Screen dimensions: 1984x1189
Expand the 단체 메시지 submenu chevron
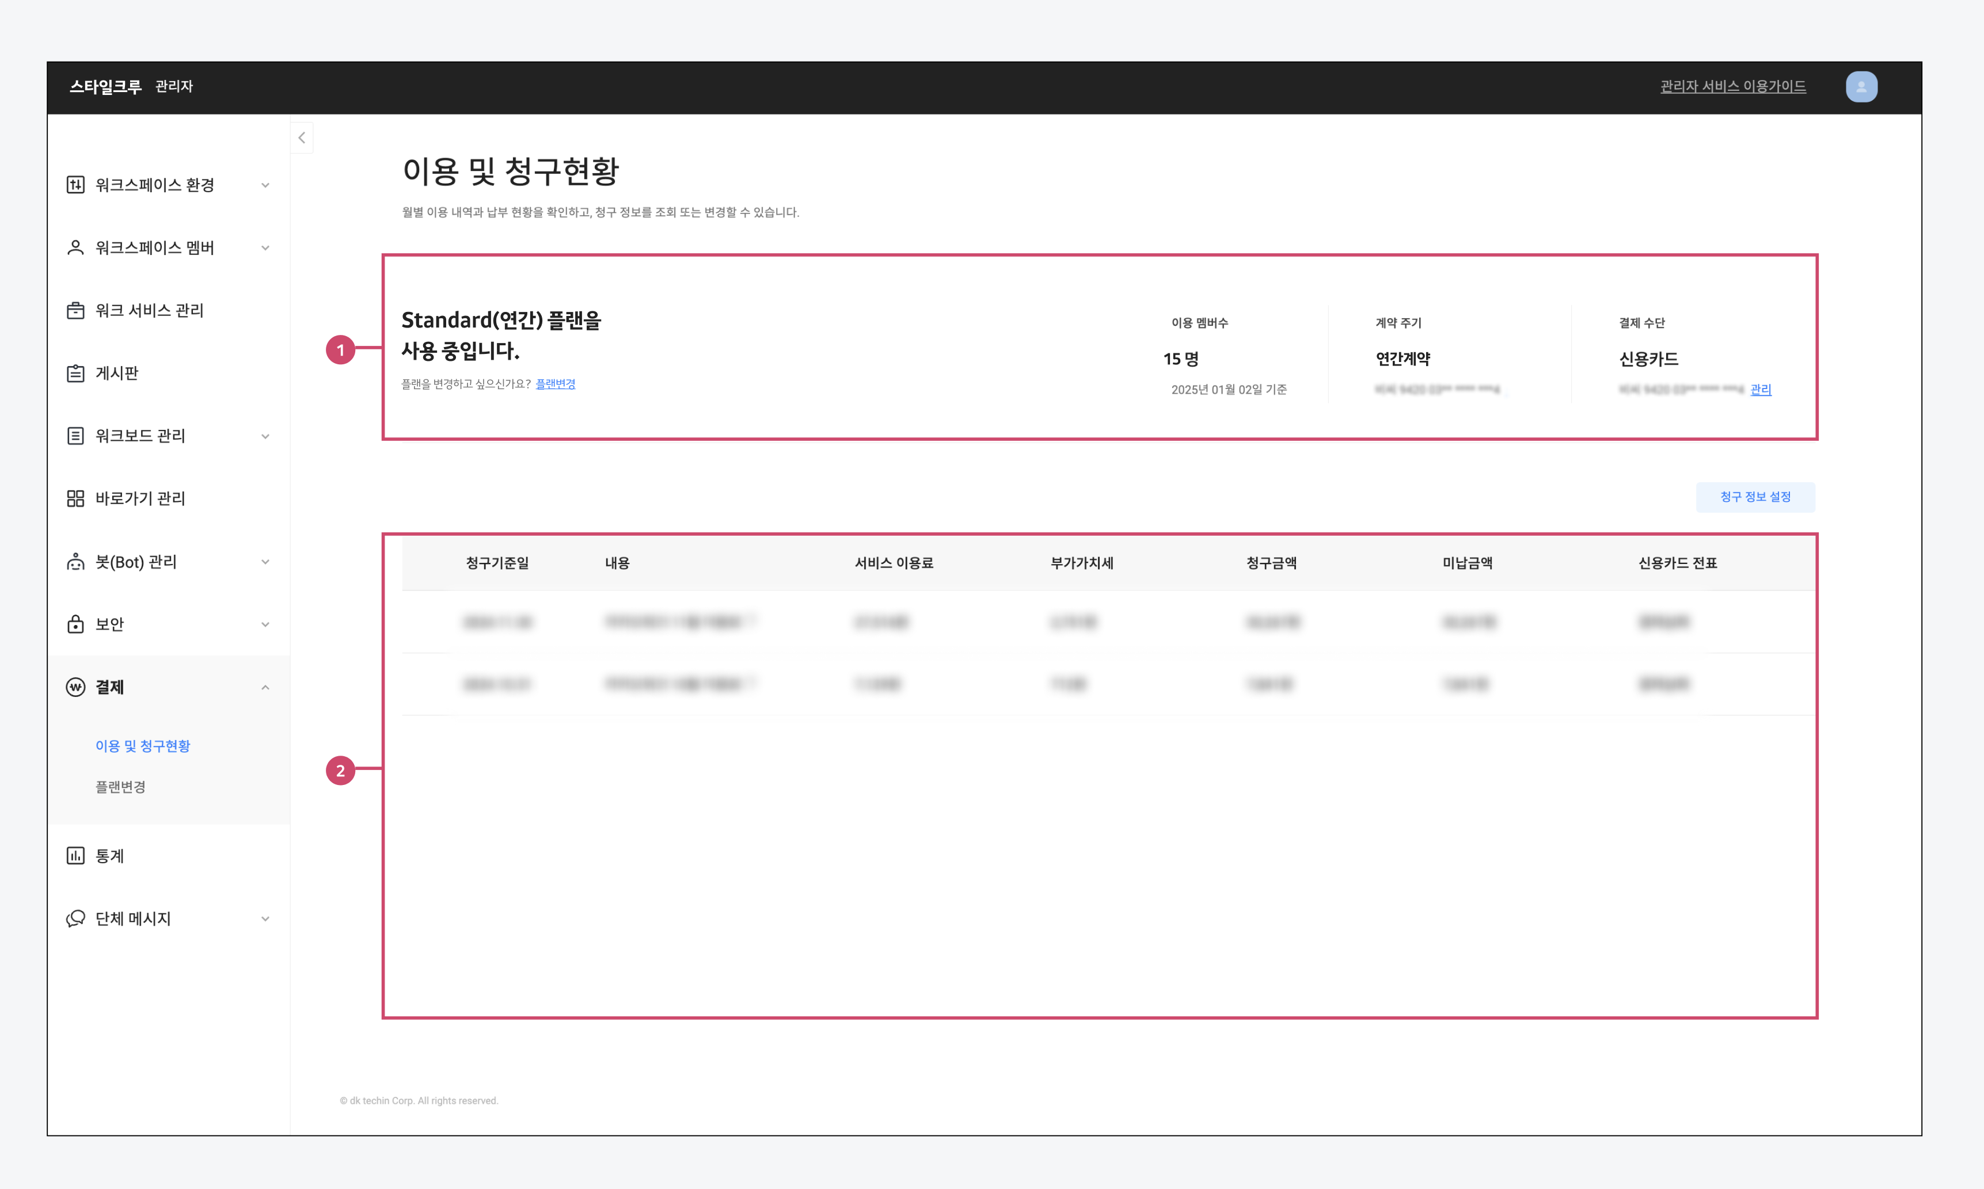pos(265,919)
